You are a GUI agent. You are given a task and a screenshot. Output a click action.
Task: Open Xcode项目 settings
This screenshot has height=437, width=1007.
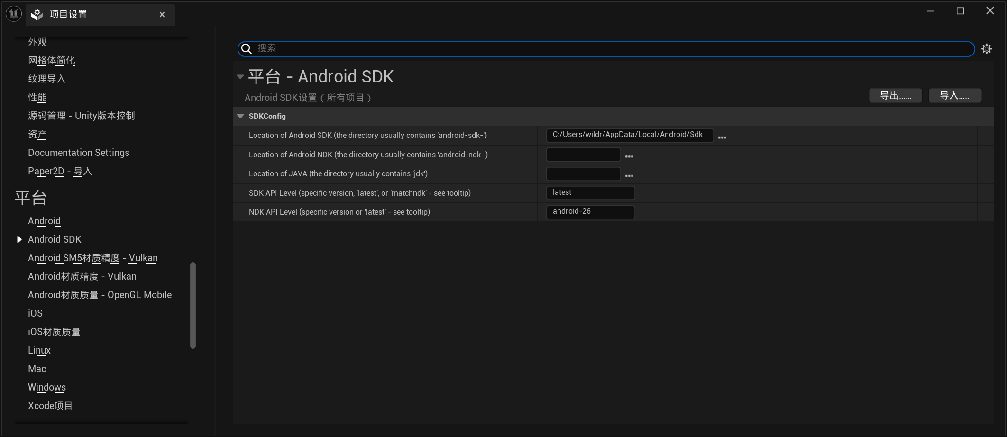[x=50, y=406]
